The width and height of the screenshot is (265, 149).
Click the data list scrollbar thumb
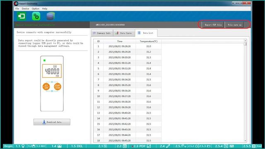(245, 44)
